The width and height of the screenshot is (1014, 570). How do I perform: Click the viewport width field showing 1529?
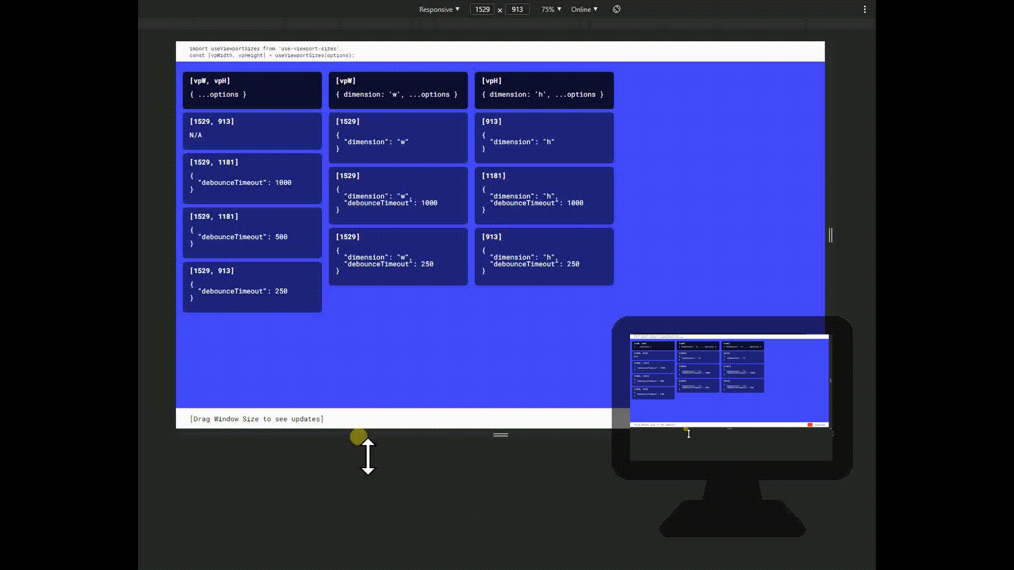coord(482,9)
